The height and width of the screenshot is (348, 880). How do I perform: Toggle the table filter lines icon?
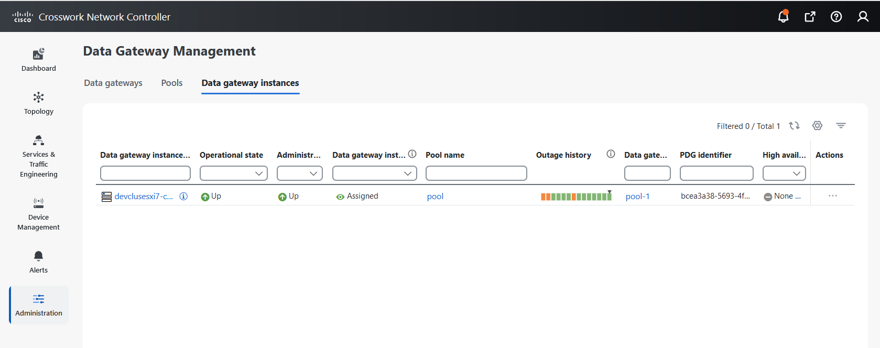(841, 126)
